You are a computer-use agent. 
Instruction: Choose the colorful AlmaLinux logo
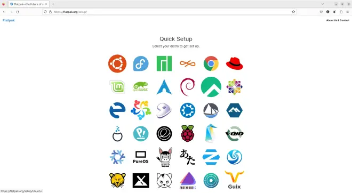pos(141,110)
